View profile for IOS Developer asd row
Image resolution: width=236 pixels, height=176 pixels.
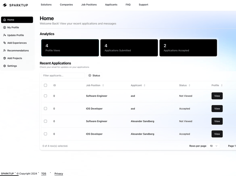217,108
